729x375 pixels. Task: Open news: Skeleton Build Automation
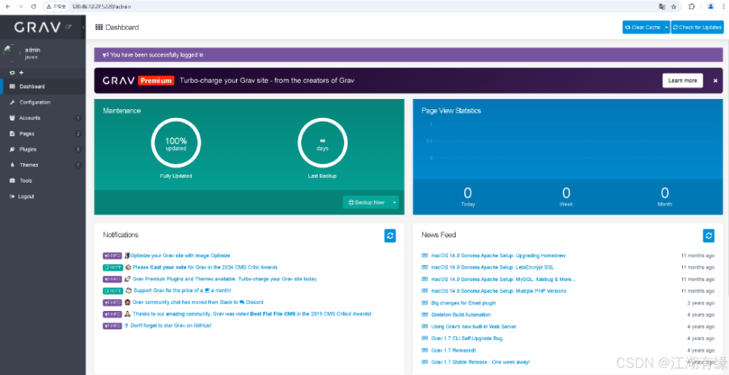460,315
